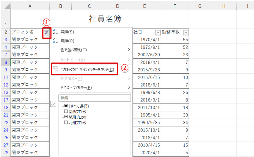Click the checkmark icon left of the filter list
Image resolution: width=254 pixels, height=157 pixels.
[53, 104]
